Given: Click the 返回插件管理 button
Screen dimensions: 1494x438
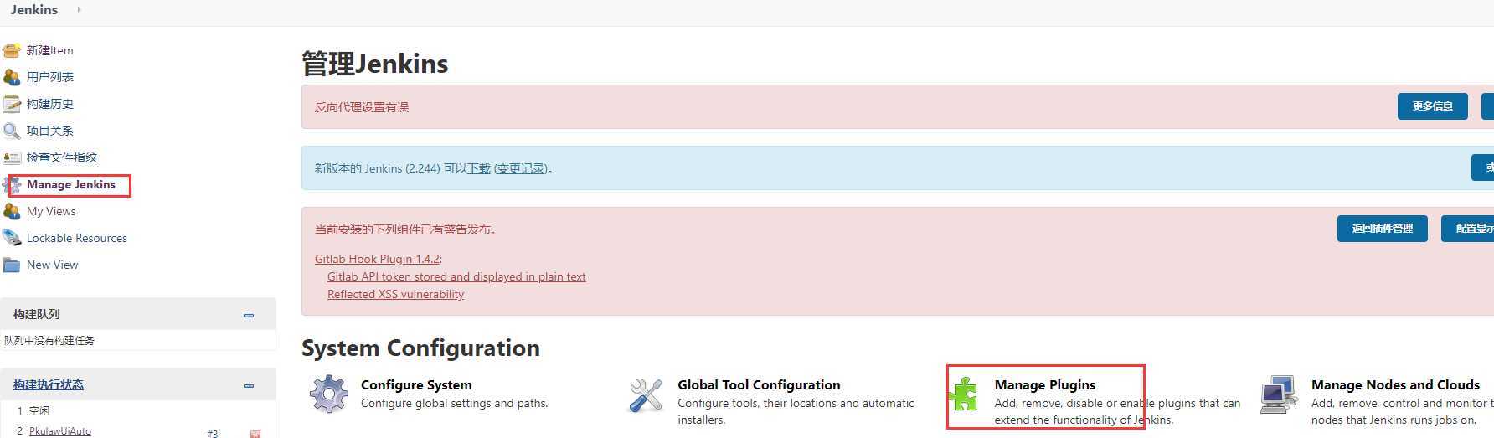Looking at the screenshot, I should [1382, 229].
